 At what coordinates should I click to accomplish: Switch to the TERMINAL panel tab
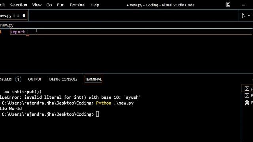93,79
